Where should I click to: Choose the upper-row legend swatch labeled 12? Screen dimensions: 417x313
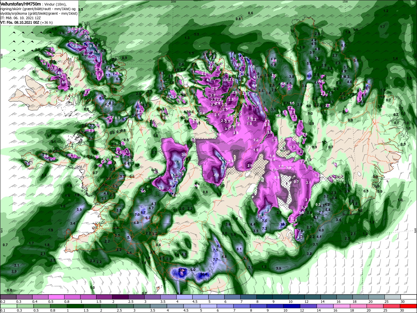[x=312, y=297]
